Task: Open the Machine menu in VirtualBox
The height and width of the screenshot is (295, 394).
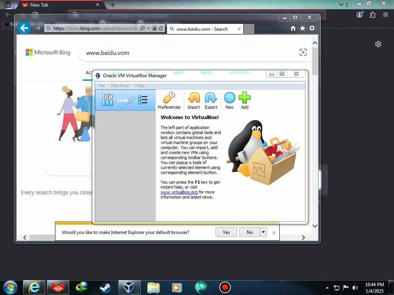Action: pos(120,86)
